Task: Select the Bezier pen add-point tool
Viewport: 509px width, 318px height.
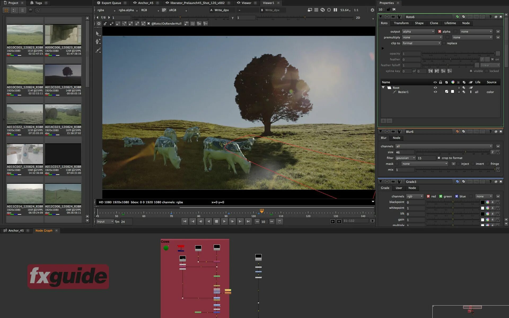Action: click(98, 42)
